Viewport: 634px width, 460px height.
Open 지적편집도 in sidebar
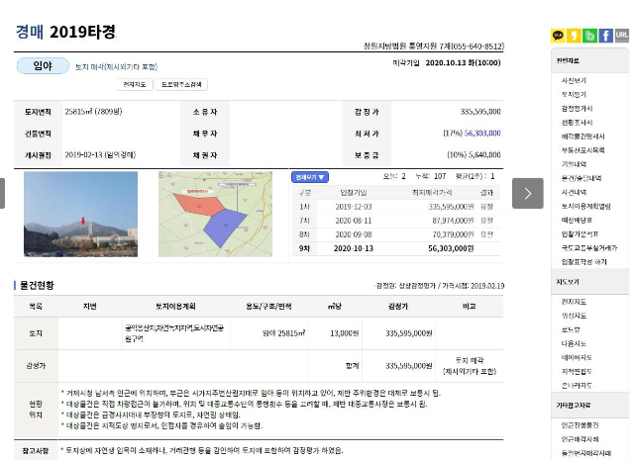[577, 371]
